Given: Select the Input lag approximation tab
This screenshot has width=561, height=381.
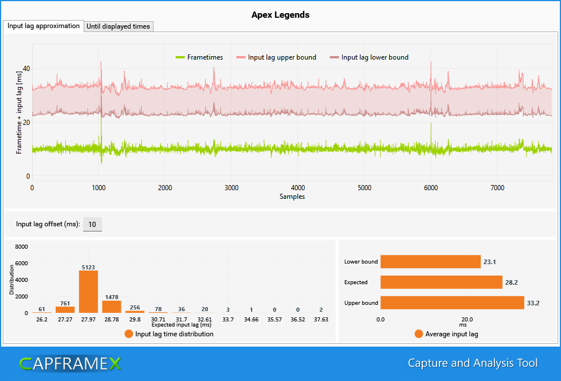Looking at the screenshot, I should pyautogui.click(x=44, y=26).
